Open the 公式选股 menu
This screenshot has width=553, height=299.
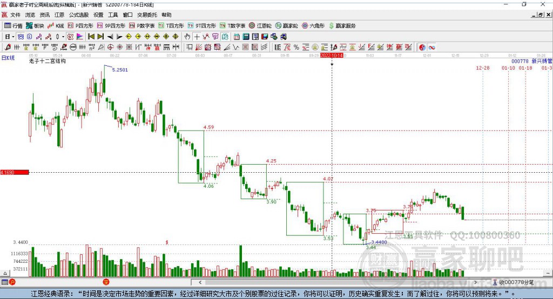click(x=79, y=15)
